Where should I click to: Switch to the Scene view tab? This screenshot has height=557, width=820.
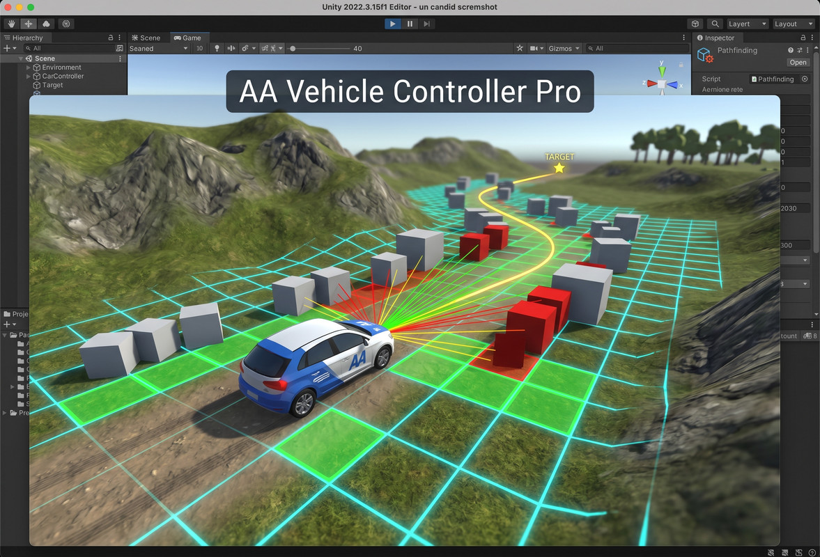coord(146,38)
